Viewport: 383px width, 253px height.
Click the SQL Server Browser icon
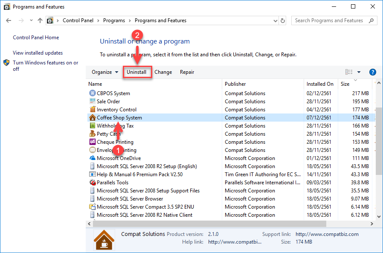pos(92,198)
